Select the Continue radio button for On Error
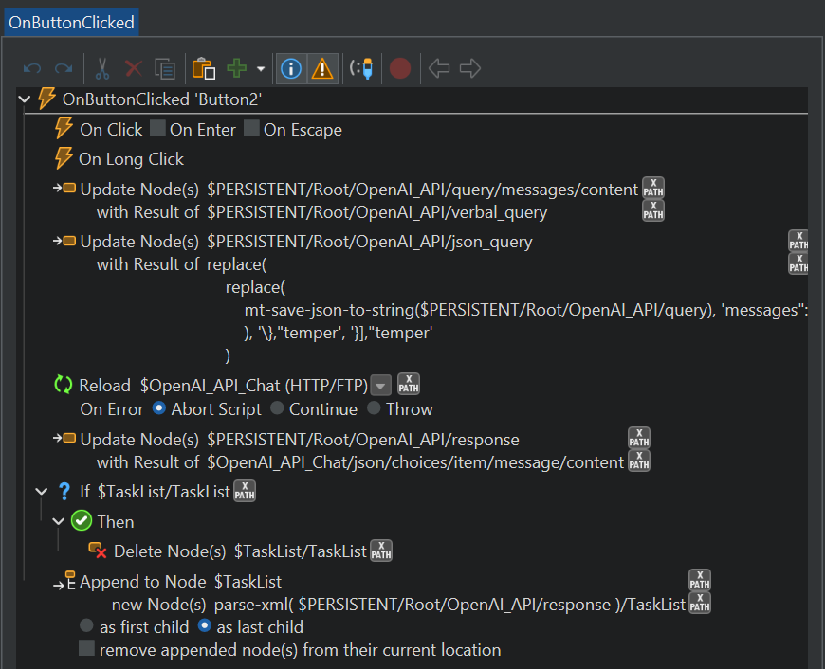The width and height of the screenshot is (825, 669). click(277, 408)
